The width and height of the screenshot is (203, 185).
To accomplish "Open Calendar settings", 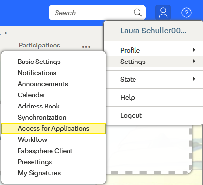I will click(x=54, y=95).
